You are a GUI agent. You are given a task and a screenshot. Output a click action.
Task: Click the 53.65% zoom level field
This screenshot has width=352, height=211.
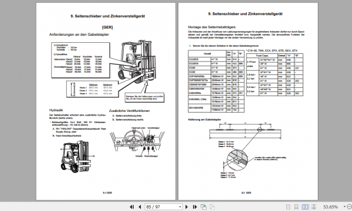[x=330, y=207]
